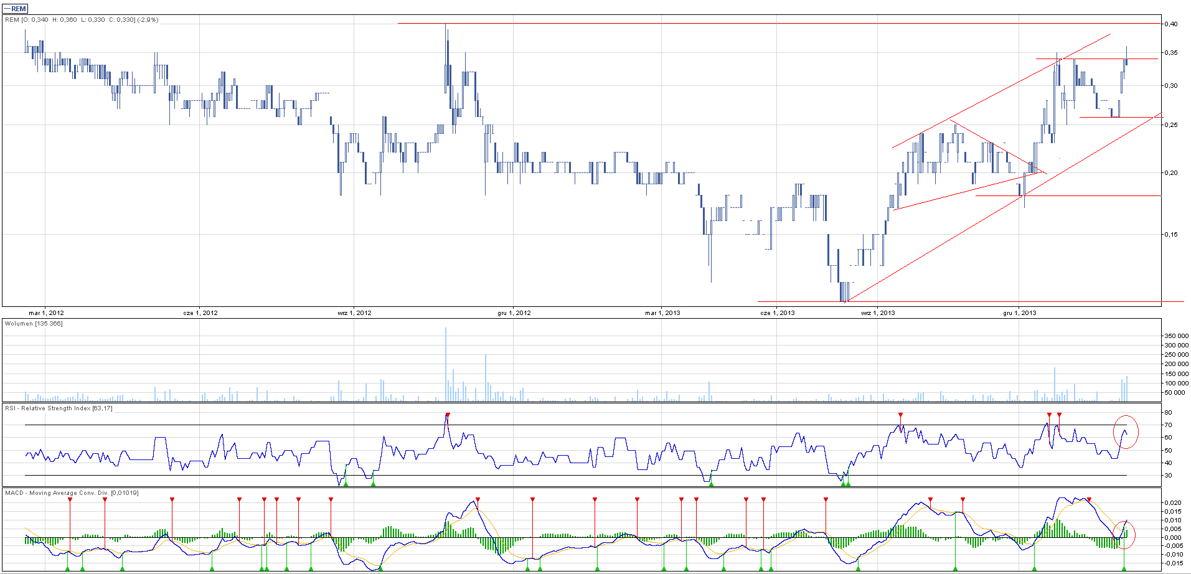This screenshot has height=574, width=1191.
Task: Click red sell marker at highest RSI peak
Action: (447, 415)
